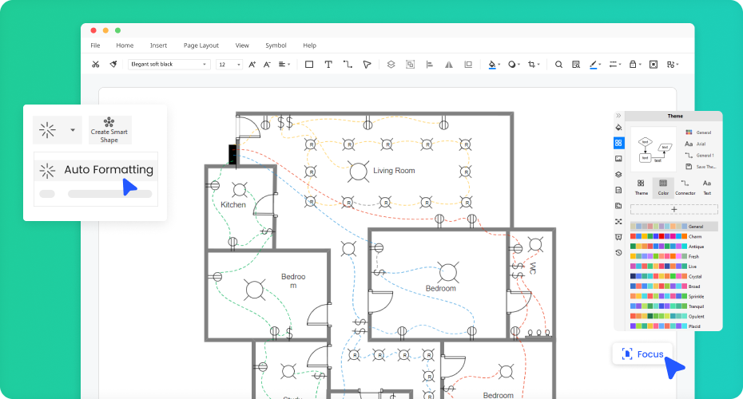Click the Living Room label on canvas
Image resolution: width=743 pixels, height=399 pixels.
[x=394, y=171]
